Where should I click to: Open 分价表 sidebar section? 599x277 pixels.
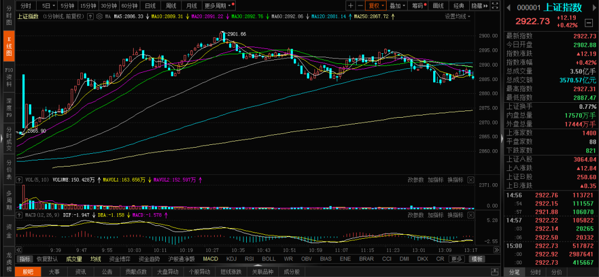tap(9, 169)
